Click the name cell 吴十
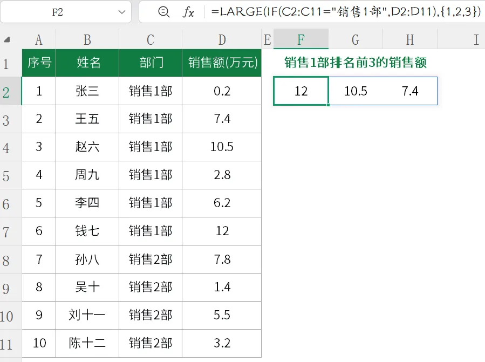The image size is (485, 362). click(87, 287)
